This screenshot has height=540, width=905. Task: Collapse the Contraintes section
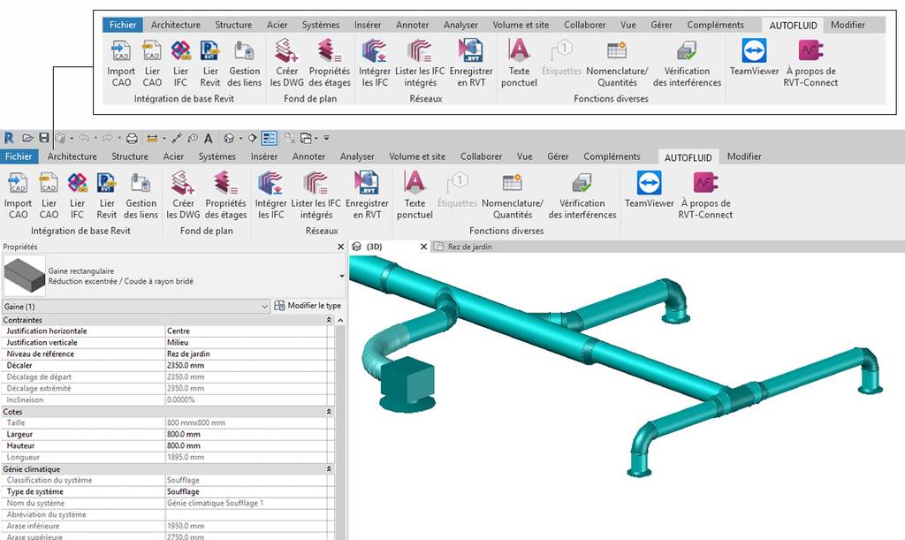pyautogui.click(x=329, y=320)
